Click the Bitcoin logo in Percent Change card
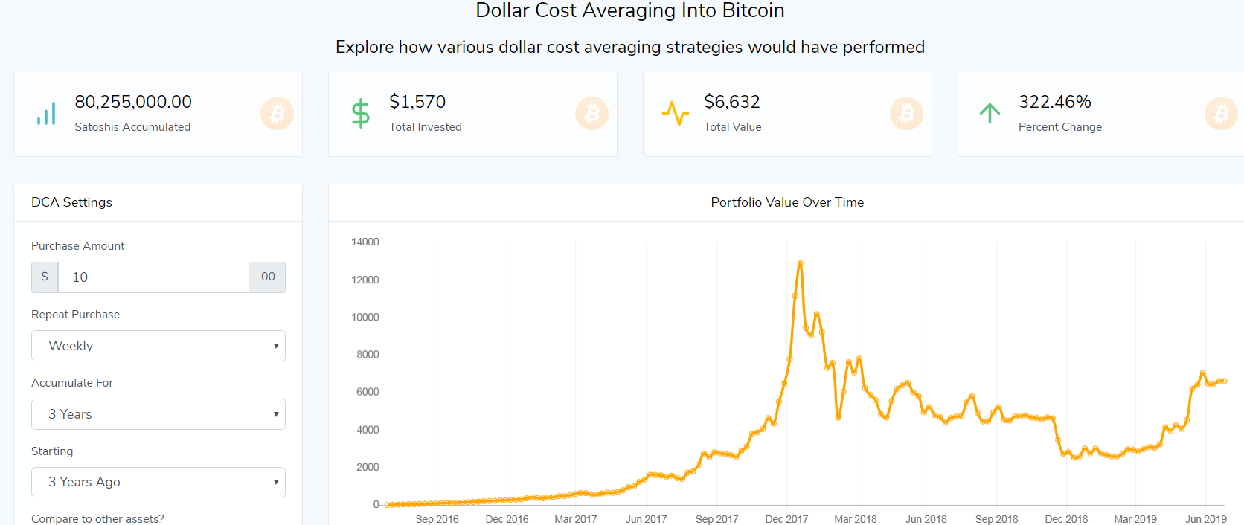This screenshot has width=1244, height=525. point(1221,114)
